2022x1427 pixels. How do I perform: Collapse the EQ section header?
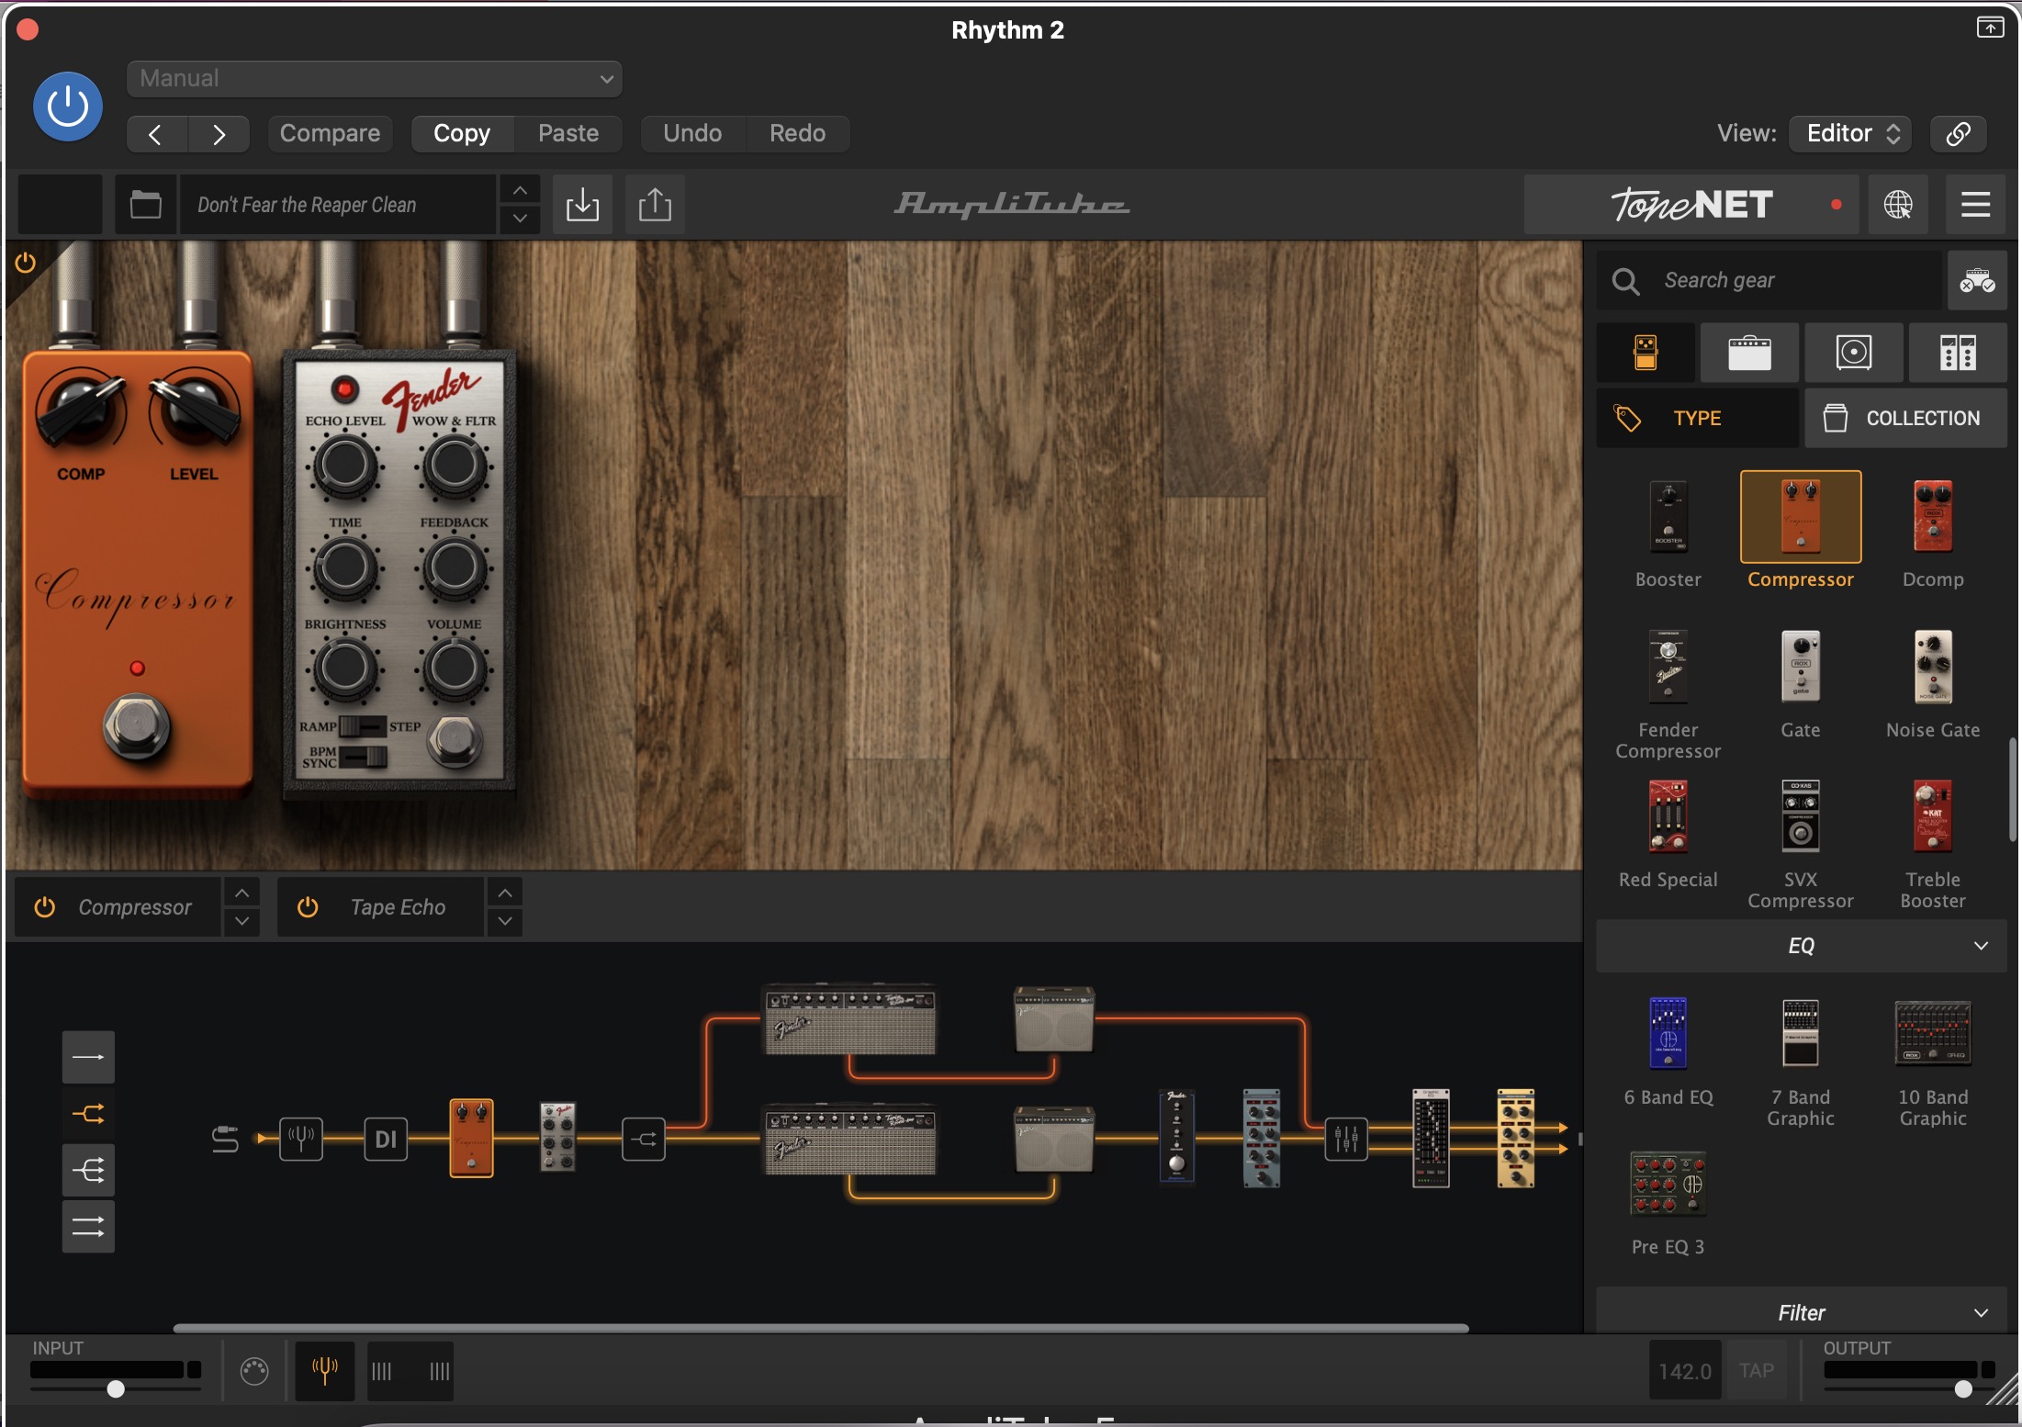pos(1802,946)
